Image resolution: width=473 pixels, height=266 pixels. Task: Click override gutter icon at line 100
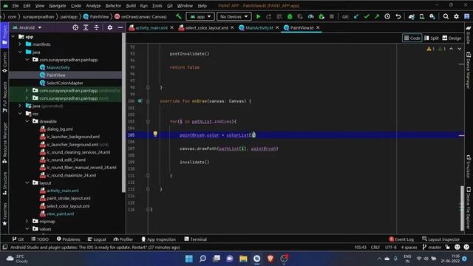click(140, 101)
